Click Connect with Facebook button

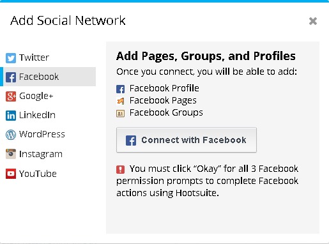pos(187,140)
